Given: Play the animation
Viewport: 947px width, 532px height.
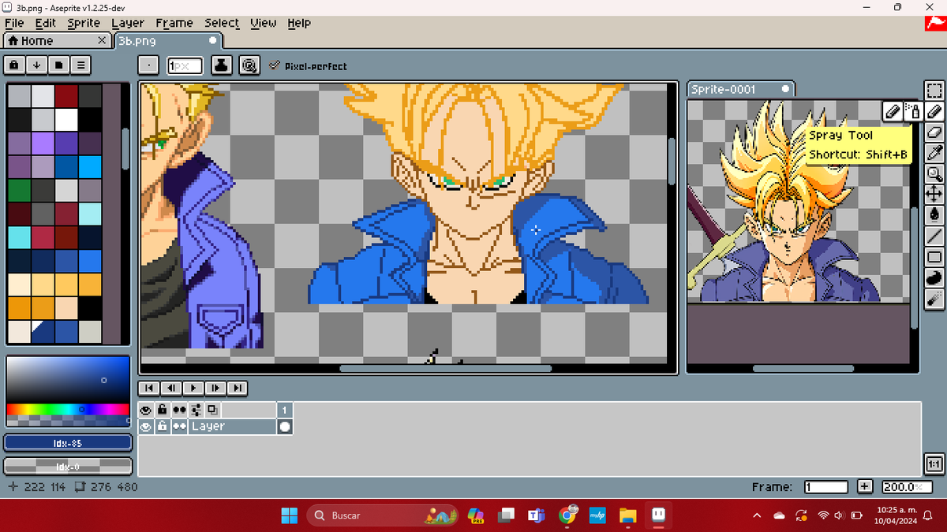Looking at the screenshot, I should coord(193,388).
